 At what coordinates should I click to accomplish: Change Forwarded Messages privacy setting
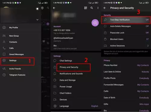[126, 85]
